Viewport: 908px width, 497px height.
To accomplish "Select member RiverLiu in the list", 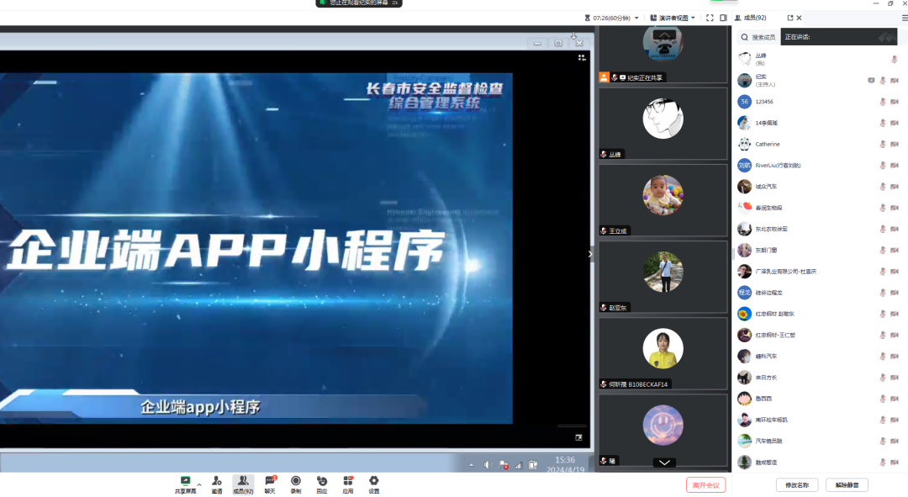I will pos(818,166).
